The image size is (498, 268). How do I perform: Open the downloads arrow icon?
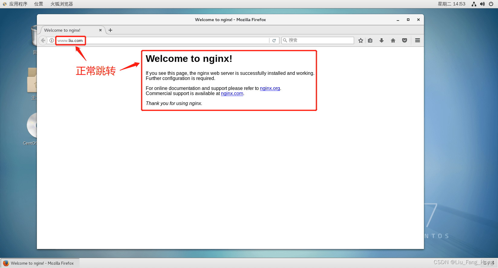pos(382,40)
